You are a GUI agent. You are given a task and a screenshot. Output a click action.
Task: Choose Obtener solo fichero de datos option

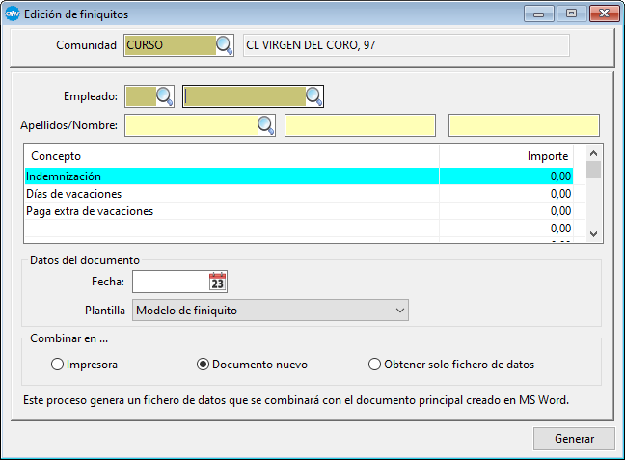click(375, 365)
